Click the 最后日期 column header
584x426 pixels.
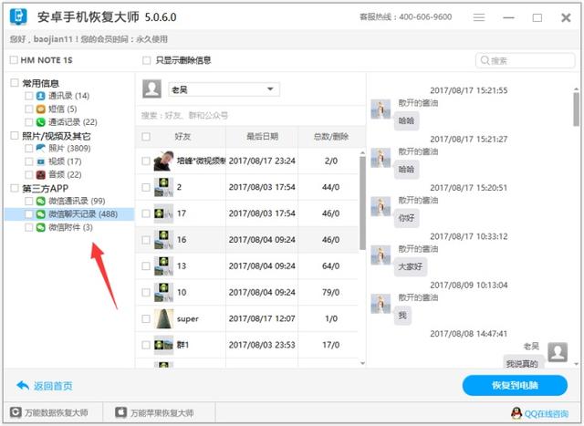[x=262, y=137]
